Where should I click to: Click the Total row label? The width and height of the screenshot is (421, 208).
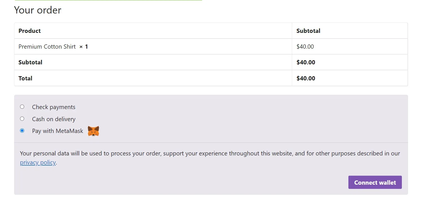25,78
